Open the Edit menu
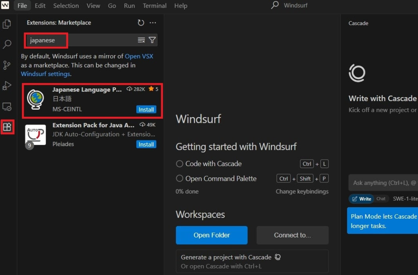 40,6
